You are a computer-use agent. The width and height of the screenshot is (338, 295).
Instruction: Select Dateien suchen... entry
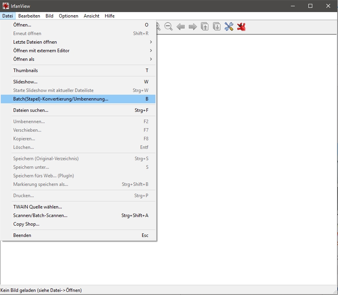[78, 110]
